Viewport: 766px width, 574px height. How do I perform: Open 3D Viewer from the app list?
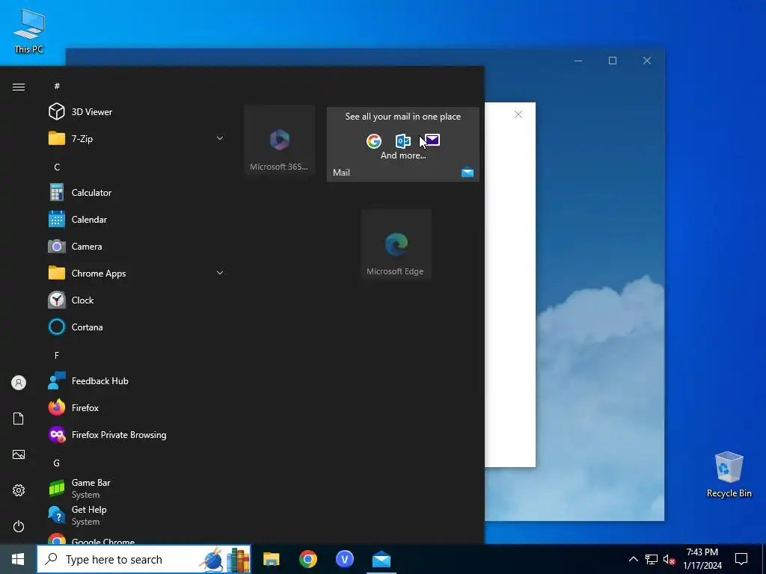[x=137, y=112]
